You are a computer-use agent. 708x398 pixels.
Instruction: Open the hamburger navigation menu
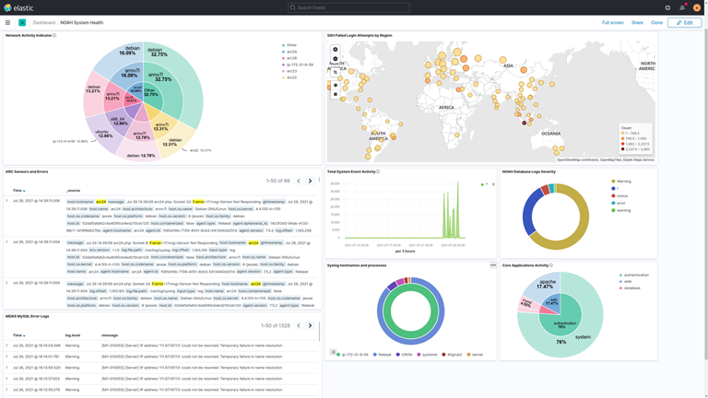(x=7, y=22)
